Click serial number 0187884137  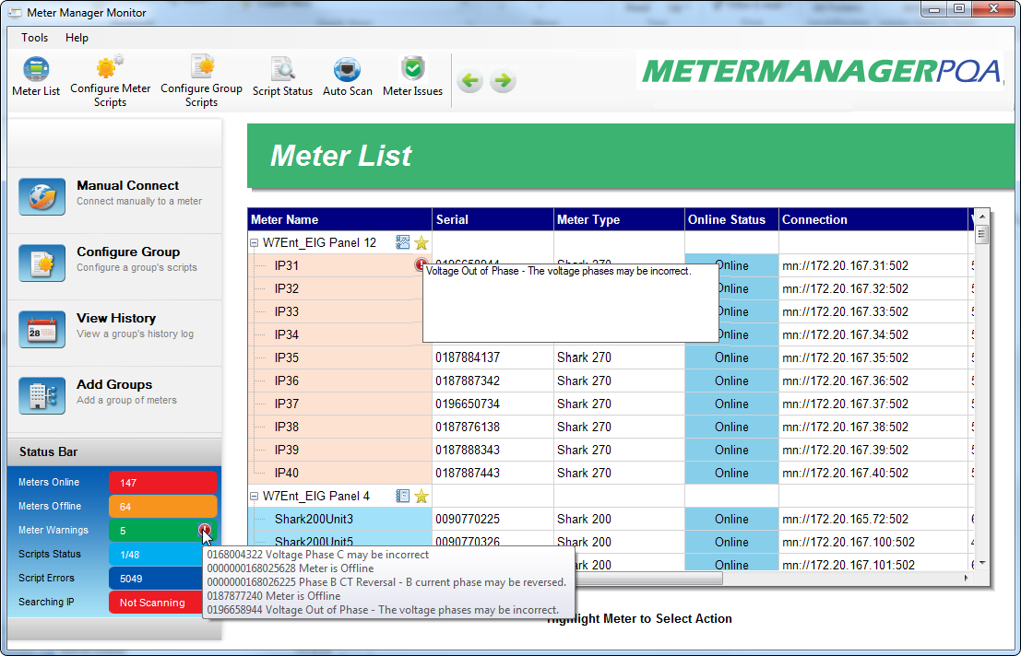468,357
